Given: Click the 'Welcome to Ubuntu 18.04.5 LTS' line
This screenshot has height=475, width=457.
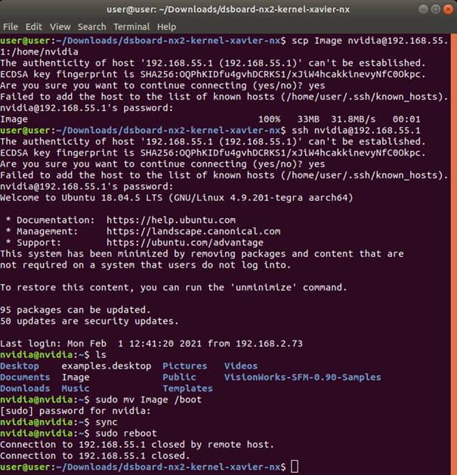Looking at the screenshot, I should click(x=176, y=198).
